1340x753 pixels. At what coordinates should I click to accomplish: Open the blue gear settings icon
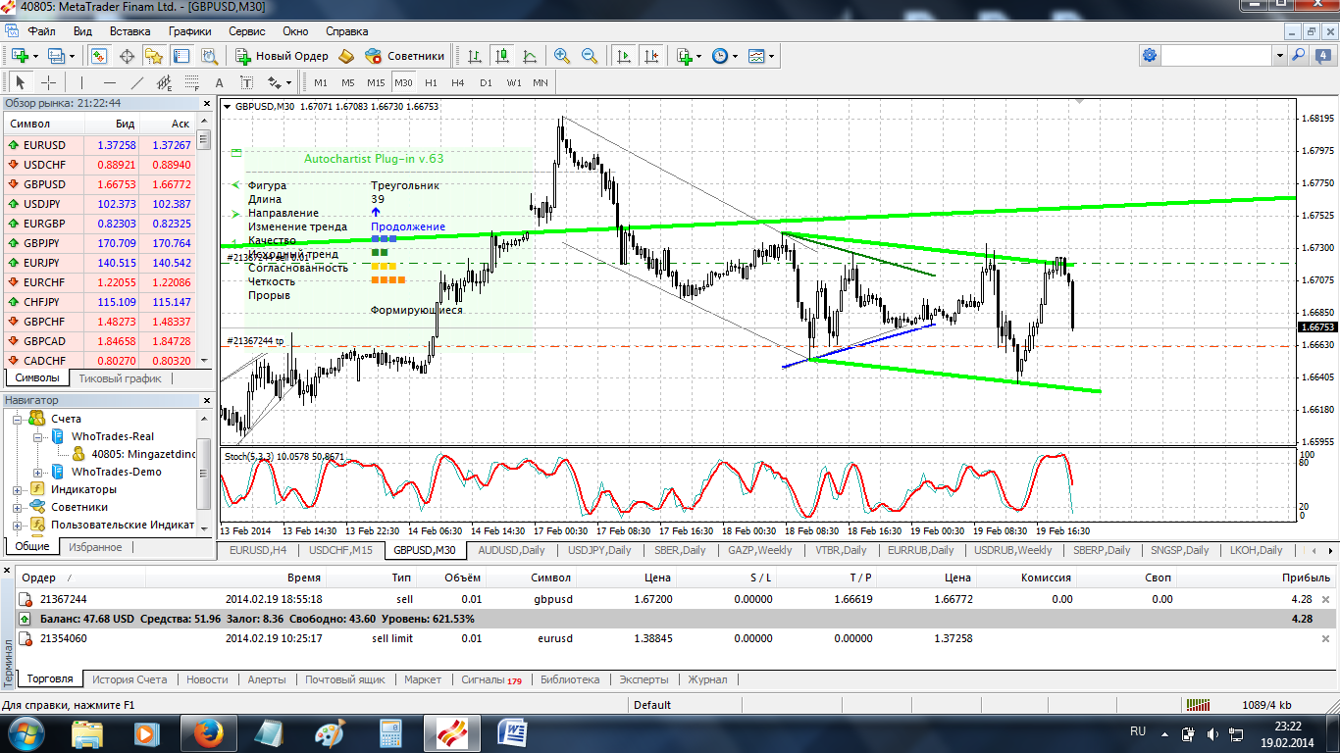[1150, 56]
